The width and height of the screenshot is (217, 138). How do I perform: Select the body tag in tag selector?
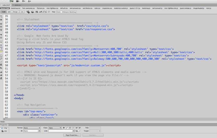click(x=3, y=122)
